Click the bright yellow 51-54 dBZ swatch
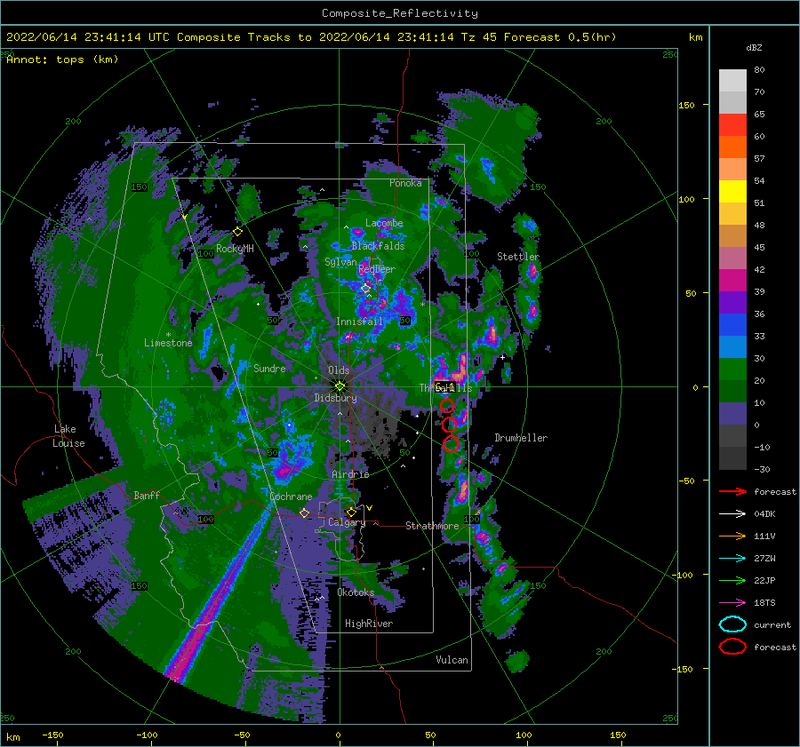The image size is (800, 747). coord(732,192)
